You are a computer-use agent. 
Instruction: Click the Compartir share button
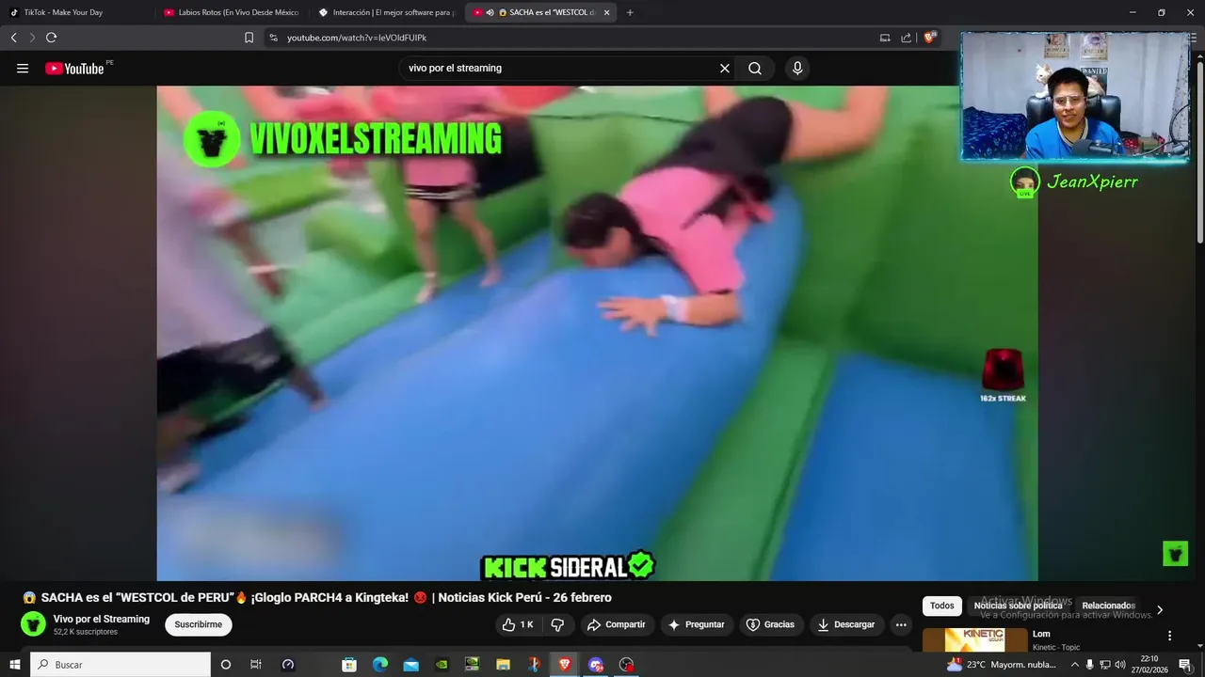tap(618, 624)
